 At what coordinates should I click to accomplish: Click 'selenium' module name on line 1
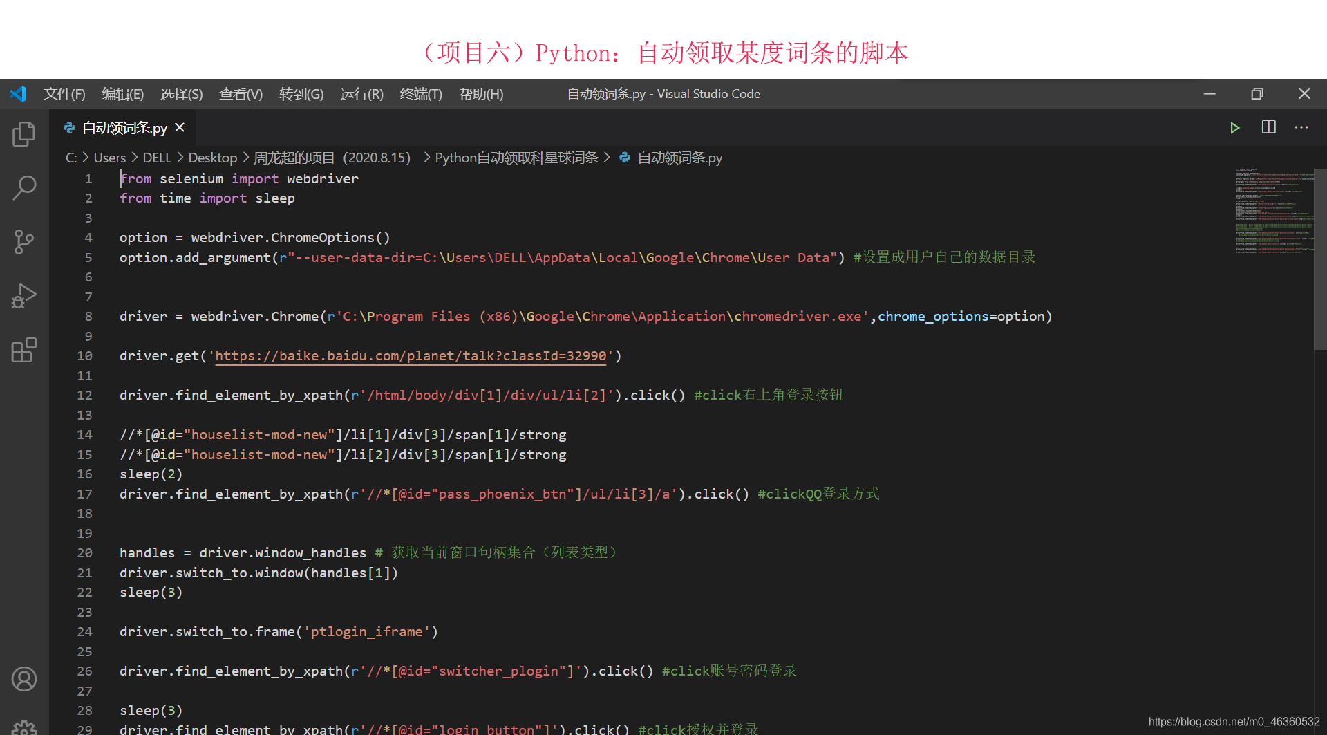point(191,178)
